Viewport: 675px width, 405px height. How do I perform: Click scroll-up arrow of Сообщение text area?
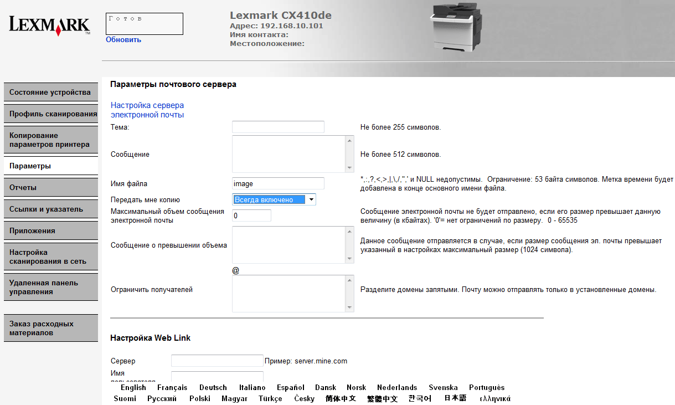click(x=349, y=141)
